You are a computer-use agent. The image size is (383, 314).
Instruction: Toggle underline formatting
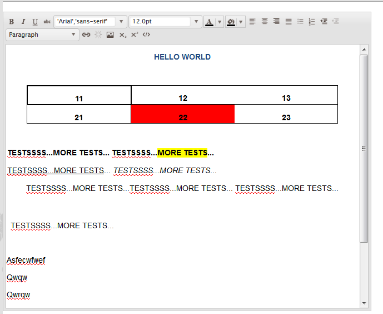coord(35,22)
